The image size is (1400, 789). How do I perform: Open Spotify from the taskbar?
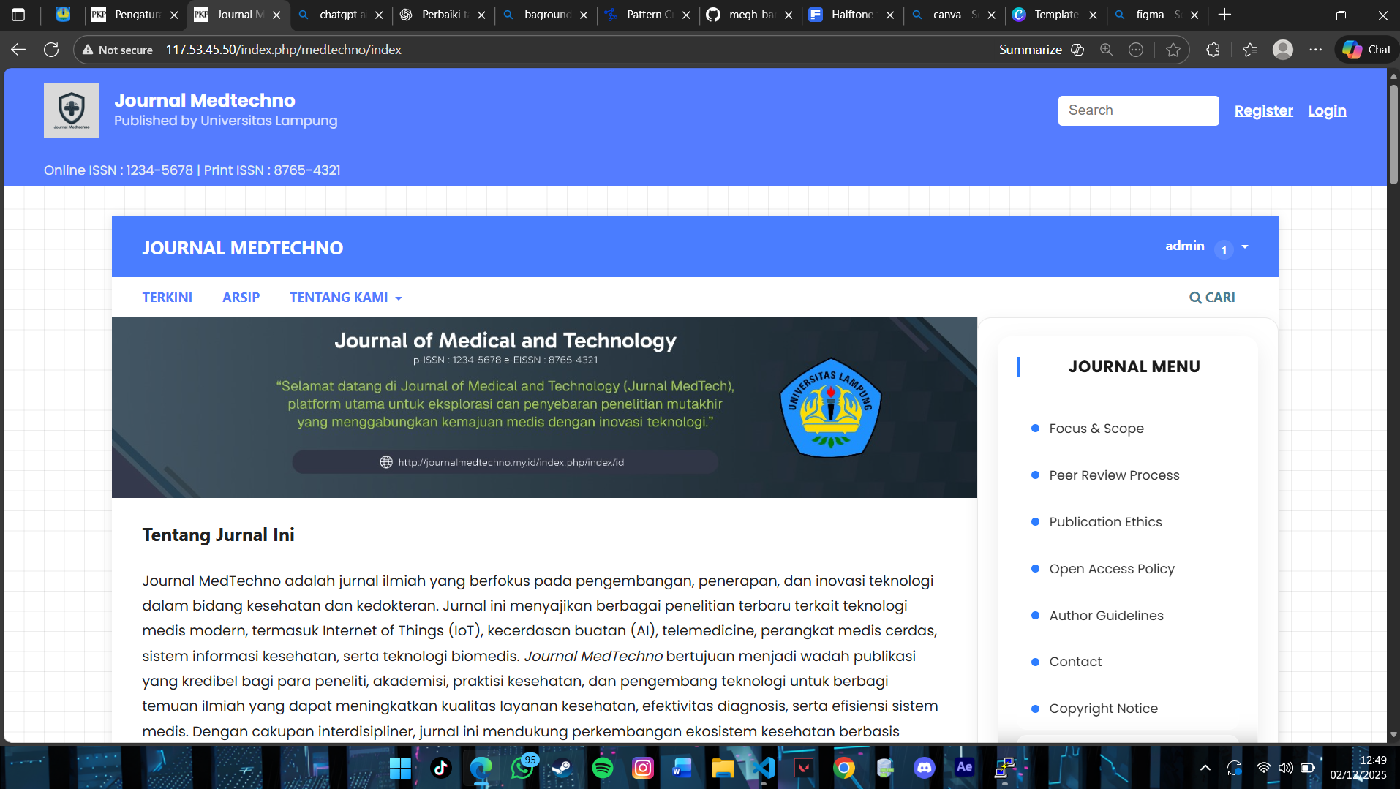click(603, 768)
